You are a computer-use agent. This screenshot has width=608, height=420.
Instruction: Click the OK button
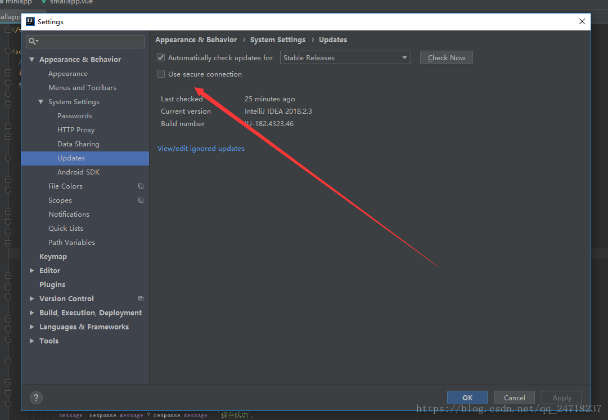467,397
